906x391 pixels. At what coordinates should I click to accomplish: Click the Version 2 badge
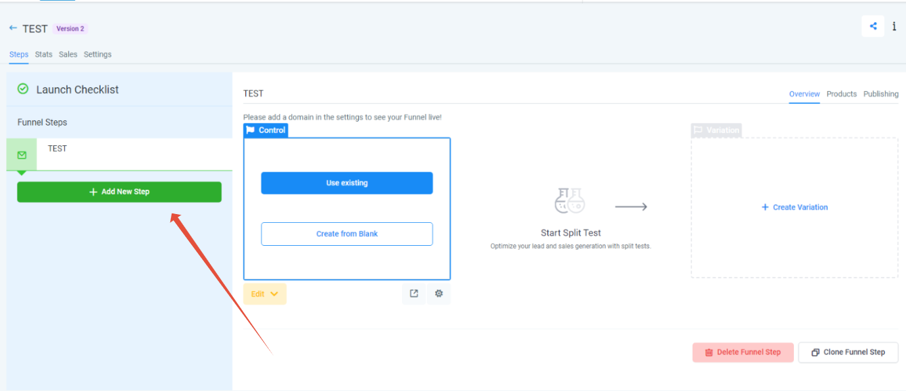(x=70, y=28)
